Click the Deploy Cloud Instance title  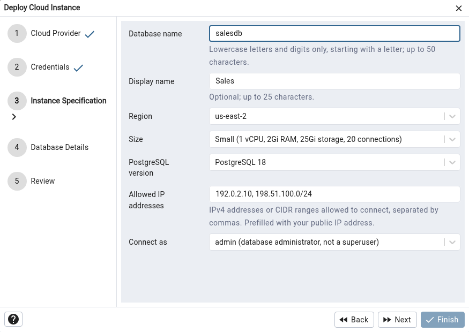(x=42, y=7)
